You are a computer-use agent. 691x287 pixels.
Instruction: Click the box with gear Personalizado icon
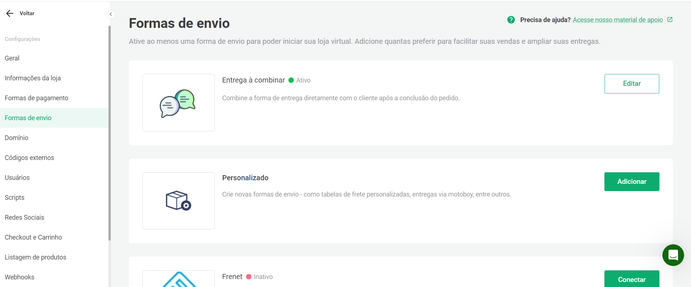point(179,201)
